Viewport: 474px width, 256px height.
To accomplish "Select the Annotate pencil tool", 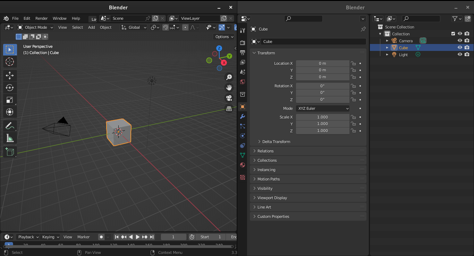I will [10, 126].
